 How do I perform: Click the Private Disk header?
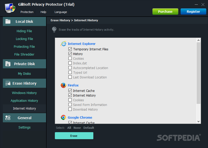pos(24,64)
